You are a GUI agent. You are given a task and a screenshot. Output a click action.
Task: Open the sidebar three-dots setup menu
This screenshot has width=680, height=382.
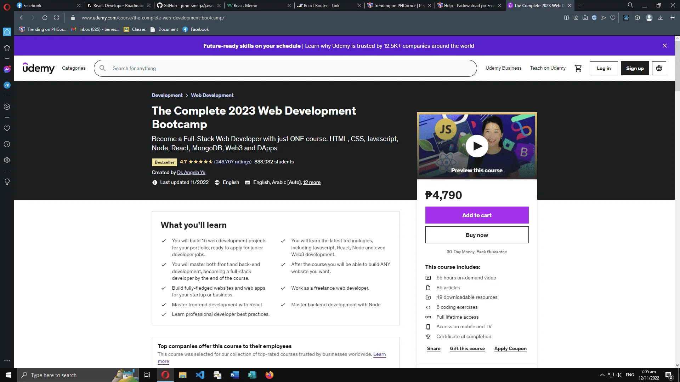coord(7,361)
